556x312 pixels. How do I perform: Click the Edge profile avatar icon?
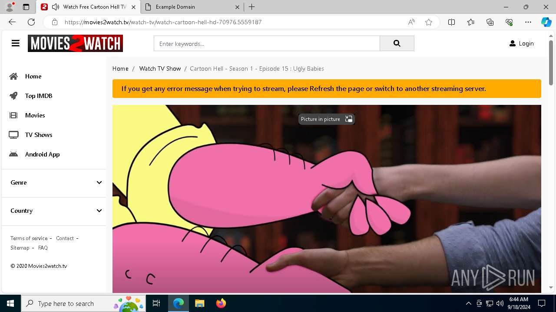10,7
